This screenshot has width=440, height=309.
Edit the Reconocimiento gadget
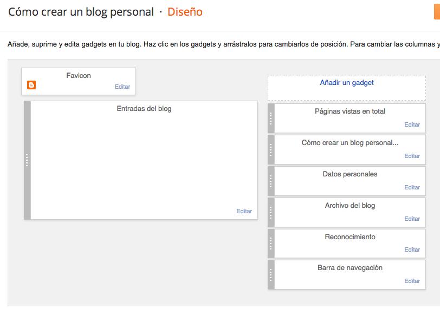[412, 249]
